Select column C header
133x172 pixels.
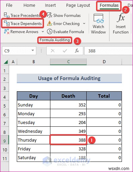(69, 62)
